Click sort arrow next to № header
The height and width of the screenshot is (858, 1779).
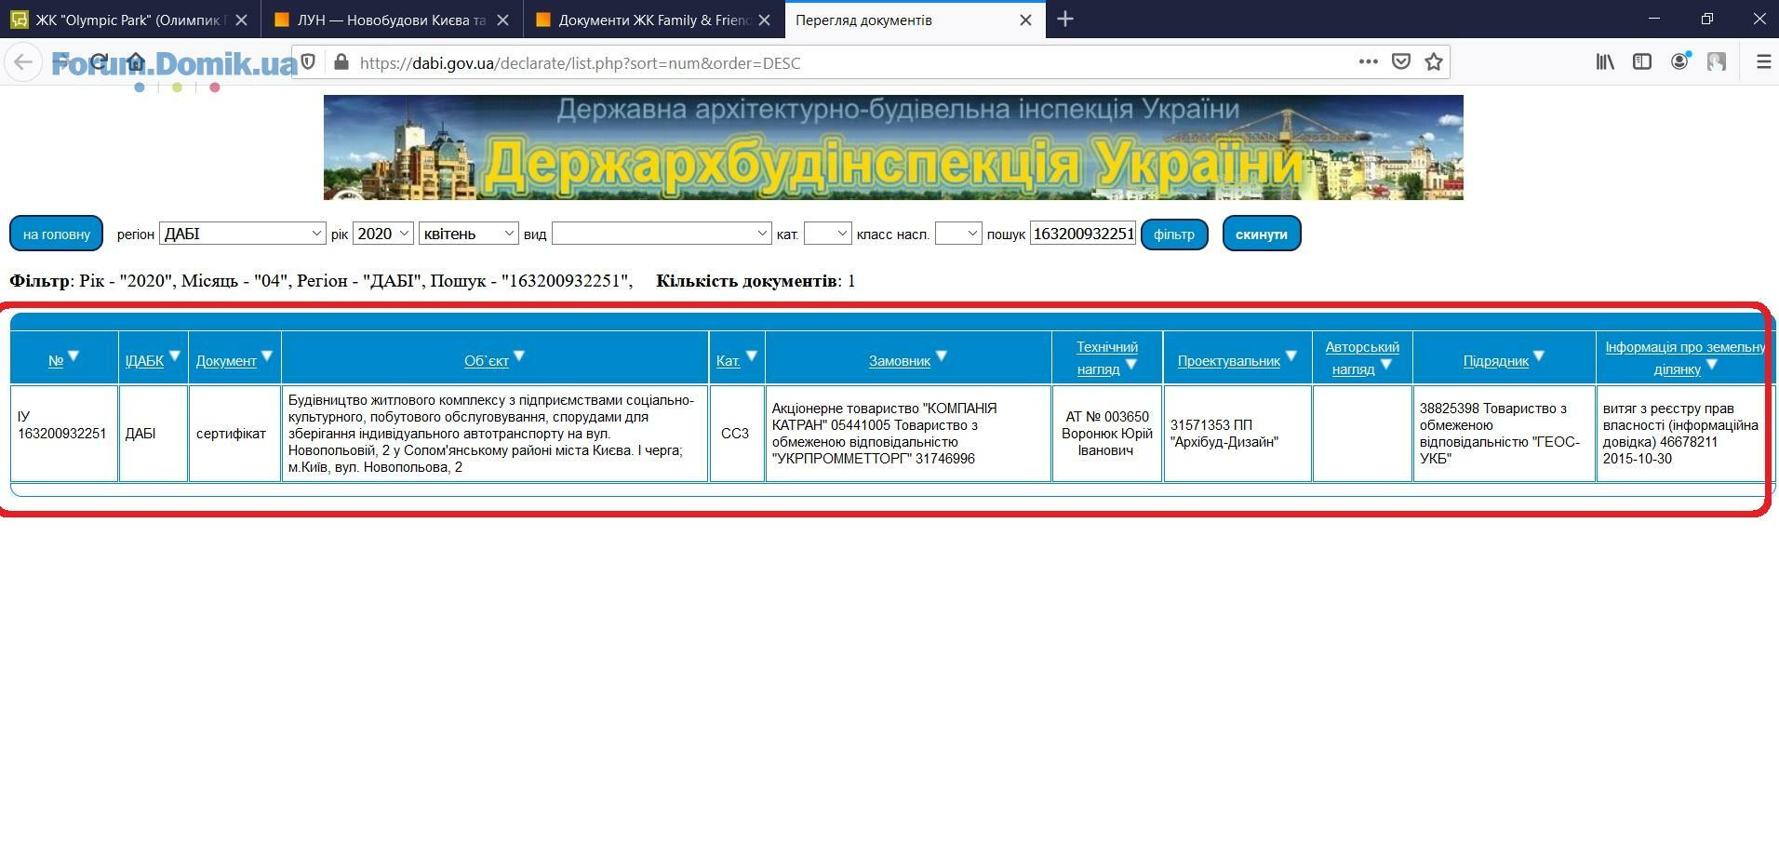point(74,355)
